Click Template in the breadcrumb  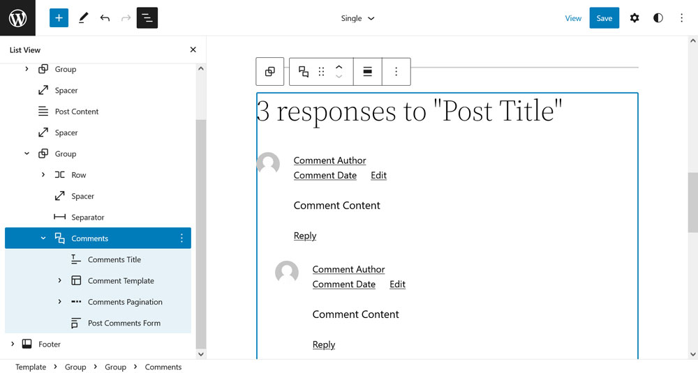pyautogui.click(x=31, y=367)
